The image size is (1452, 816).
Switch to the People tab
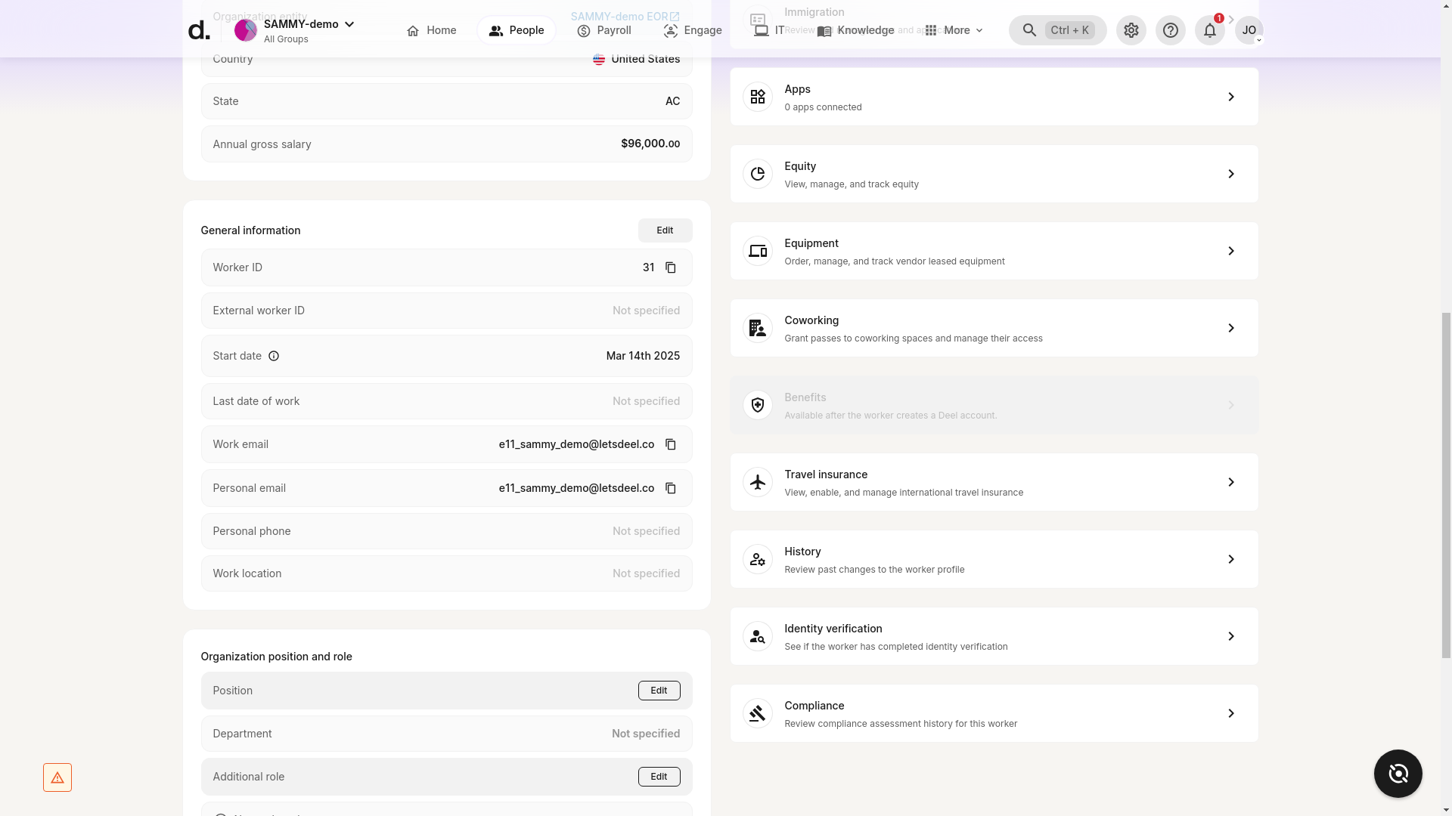tap(516, 30)
